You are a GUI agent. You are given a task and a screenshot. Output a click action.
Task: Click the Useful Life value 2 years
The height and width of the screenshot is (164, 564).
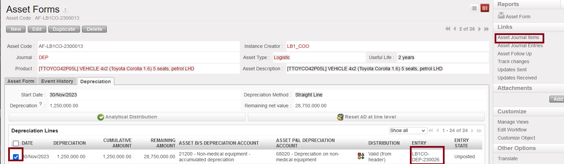[406, 57]
